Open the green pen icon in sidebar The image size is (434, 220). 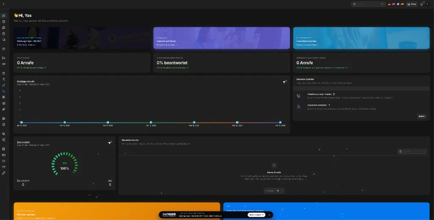click(x=3, y=85)
